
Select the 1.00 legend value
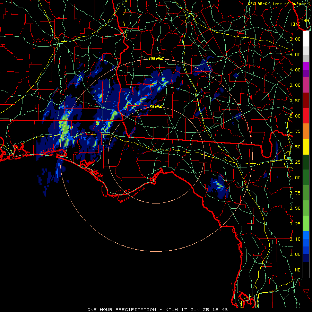(295, 178)
